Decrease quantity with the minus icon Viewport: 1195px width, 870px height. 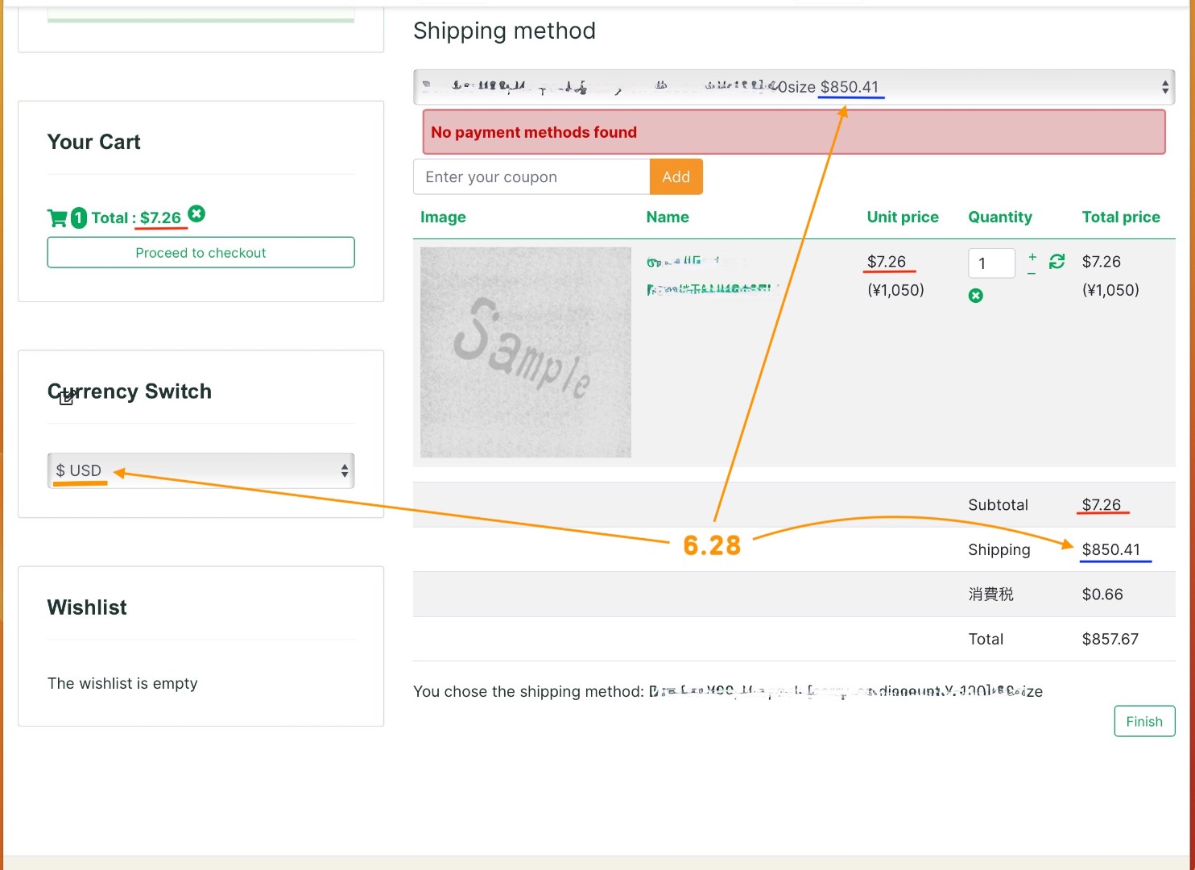1032,274
